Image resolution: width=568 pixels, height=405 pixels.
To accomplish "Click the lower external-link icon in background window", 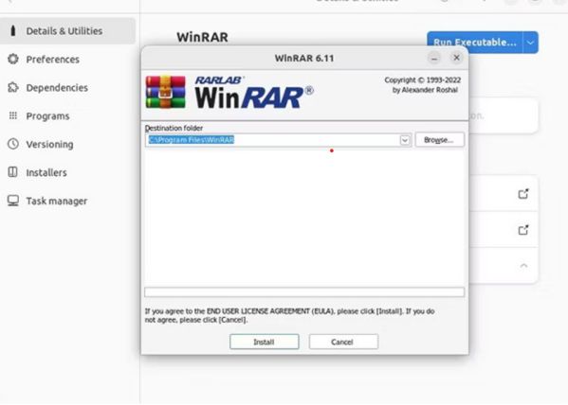I will 523,230.
